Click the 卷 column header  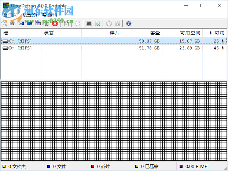click(21, 33)
